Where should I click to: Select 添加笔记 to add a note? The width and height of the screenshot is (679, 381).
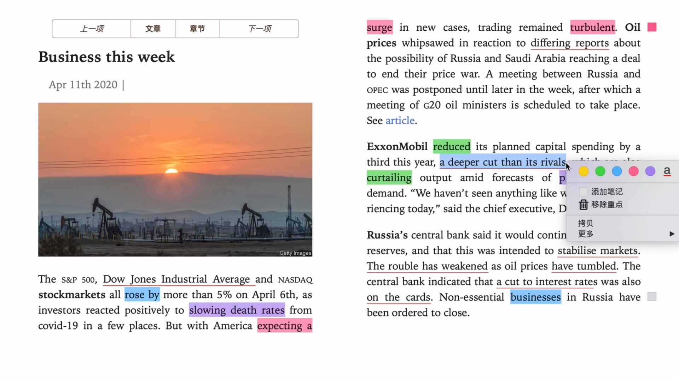pos(607,191)
